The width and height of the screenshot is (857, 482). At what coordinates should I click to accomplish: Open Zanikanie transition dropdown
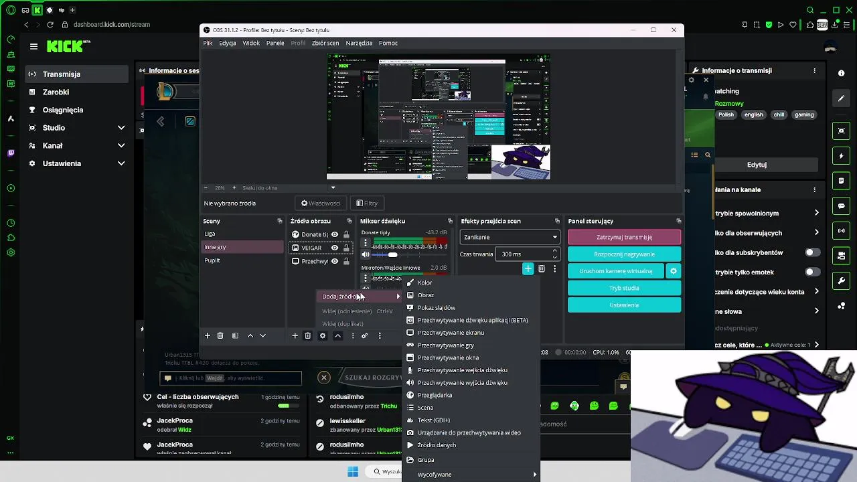click(x=510, y=237)
